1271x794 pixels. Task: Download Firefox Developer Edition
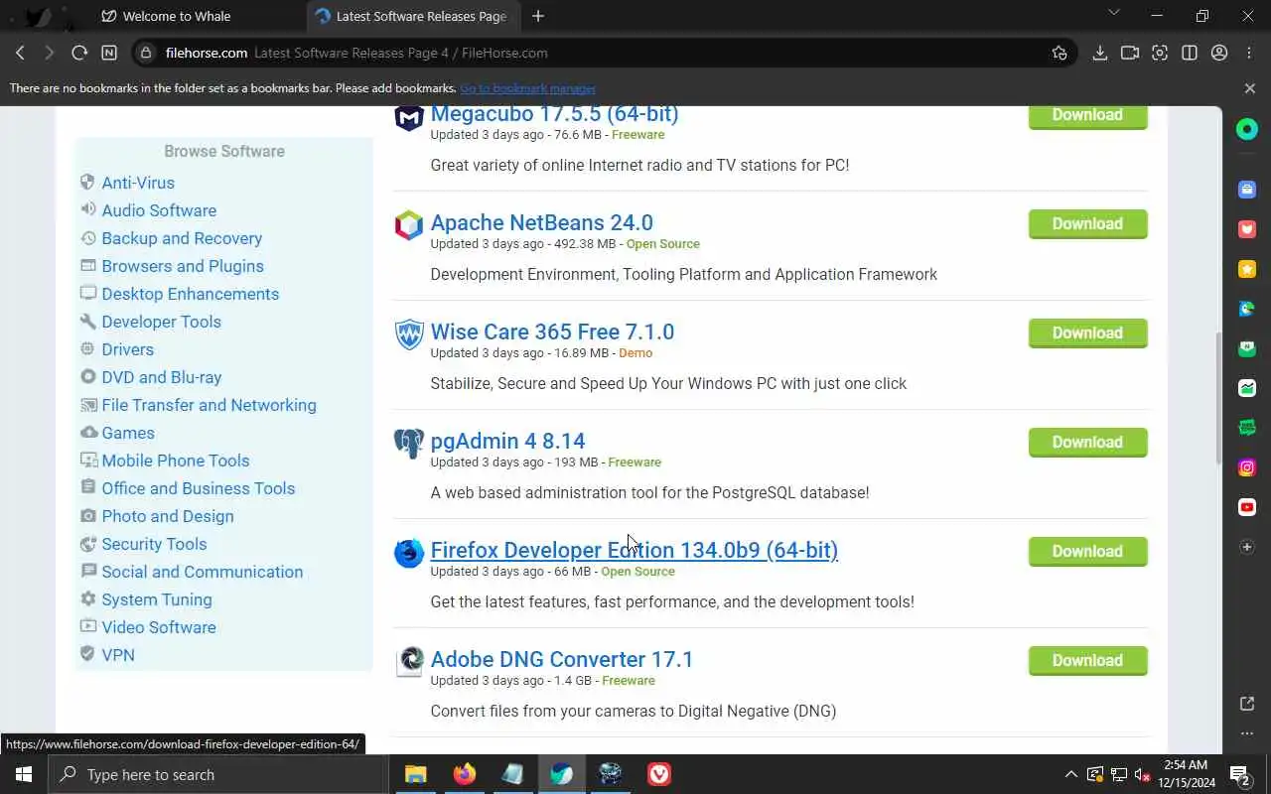click(x=1087, y=552)
